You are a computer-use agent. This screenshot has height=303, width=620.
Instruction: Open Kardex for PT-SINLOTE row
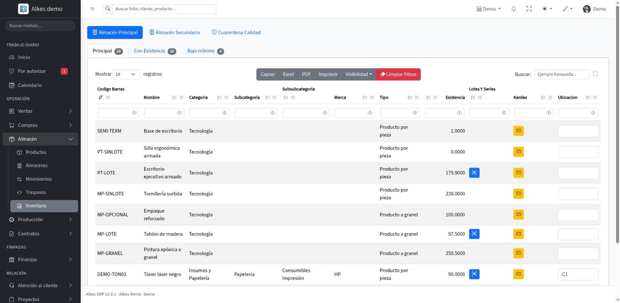[518, 151]
